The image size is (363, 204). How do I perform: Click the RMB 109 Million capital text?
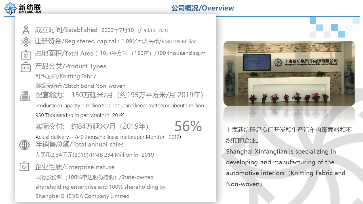(179, 41)
